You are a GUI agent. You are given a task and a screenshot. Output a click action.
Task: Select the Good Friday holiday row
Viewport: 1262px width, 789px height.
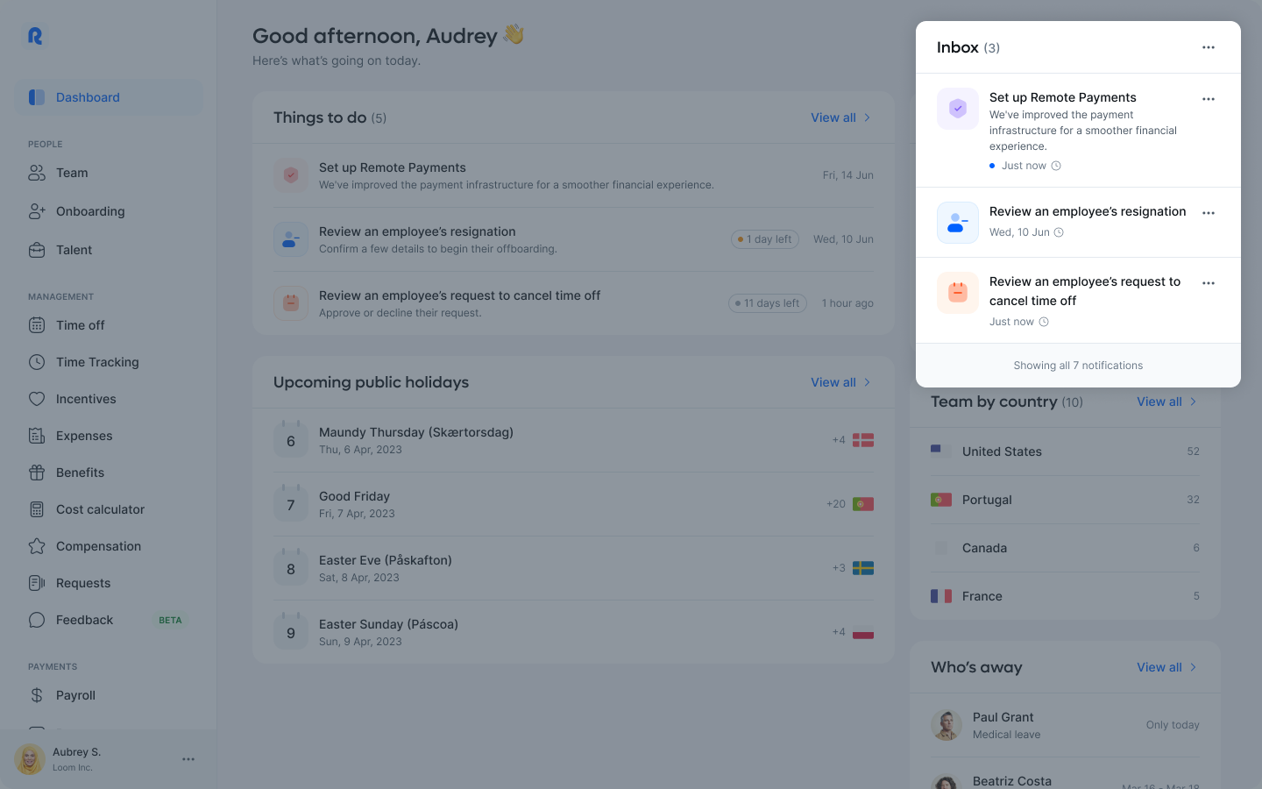coord(573,504)
